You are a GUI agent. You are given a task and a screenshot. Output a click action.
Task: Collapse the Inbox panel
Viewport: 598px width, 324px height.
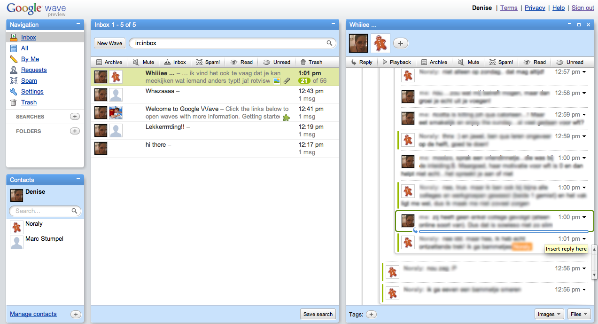(x=333, y=24)
